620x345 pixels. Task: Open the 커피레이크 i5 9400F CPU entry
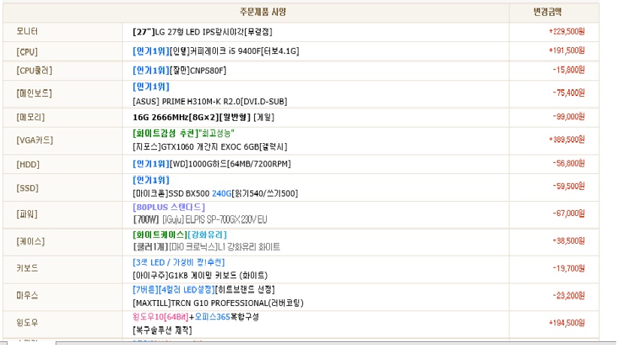(216, 51)
